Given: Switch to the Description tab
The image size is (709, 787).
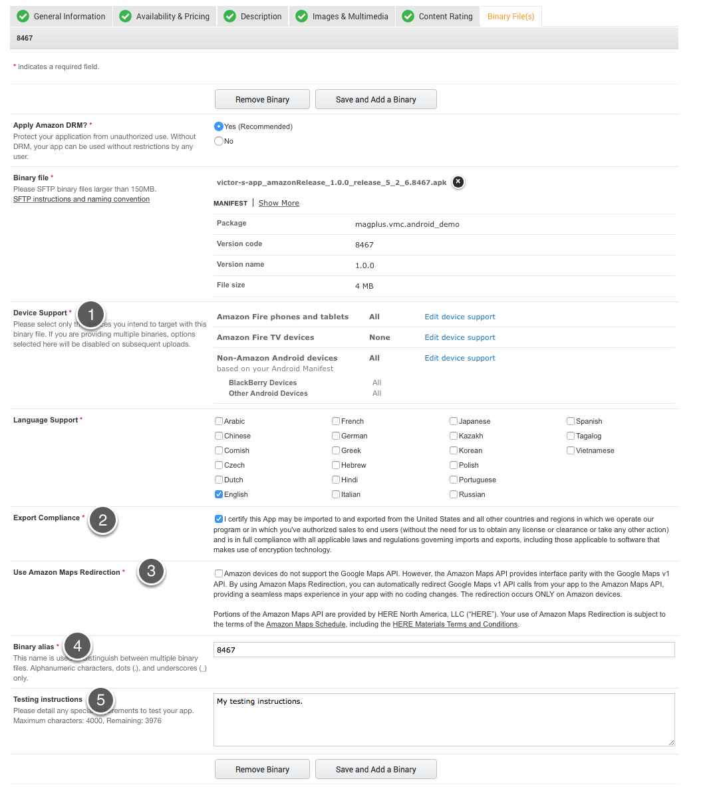Looking at the screenshot, I should (x=253, y=16).
